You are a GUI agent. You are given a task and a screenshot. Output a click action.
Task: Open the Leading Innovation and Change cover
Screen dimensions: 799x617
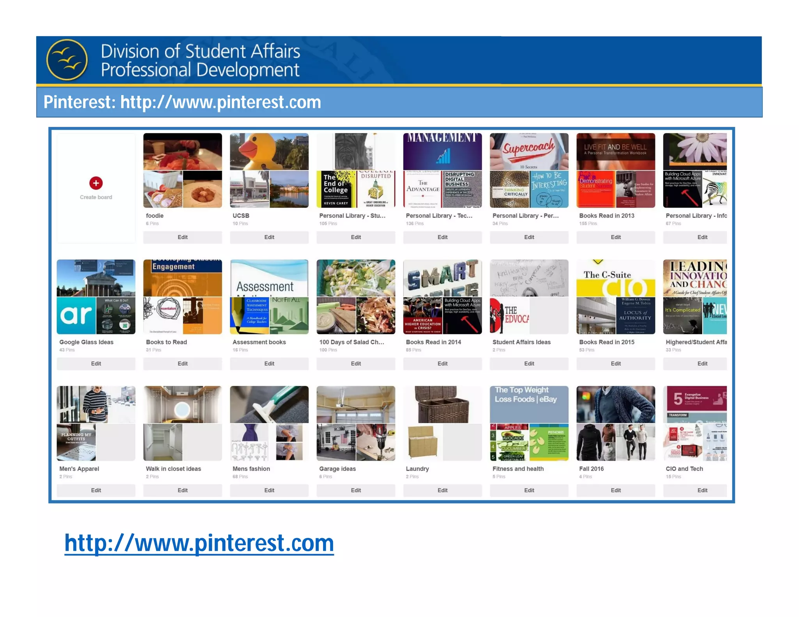[x=695, y=278]
